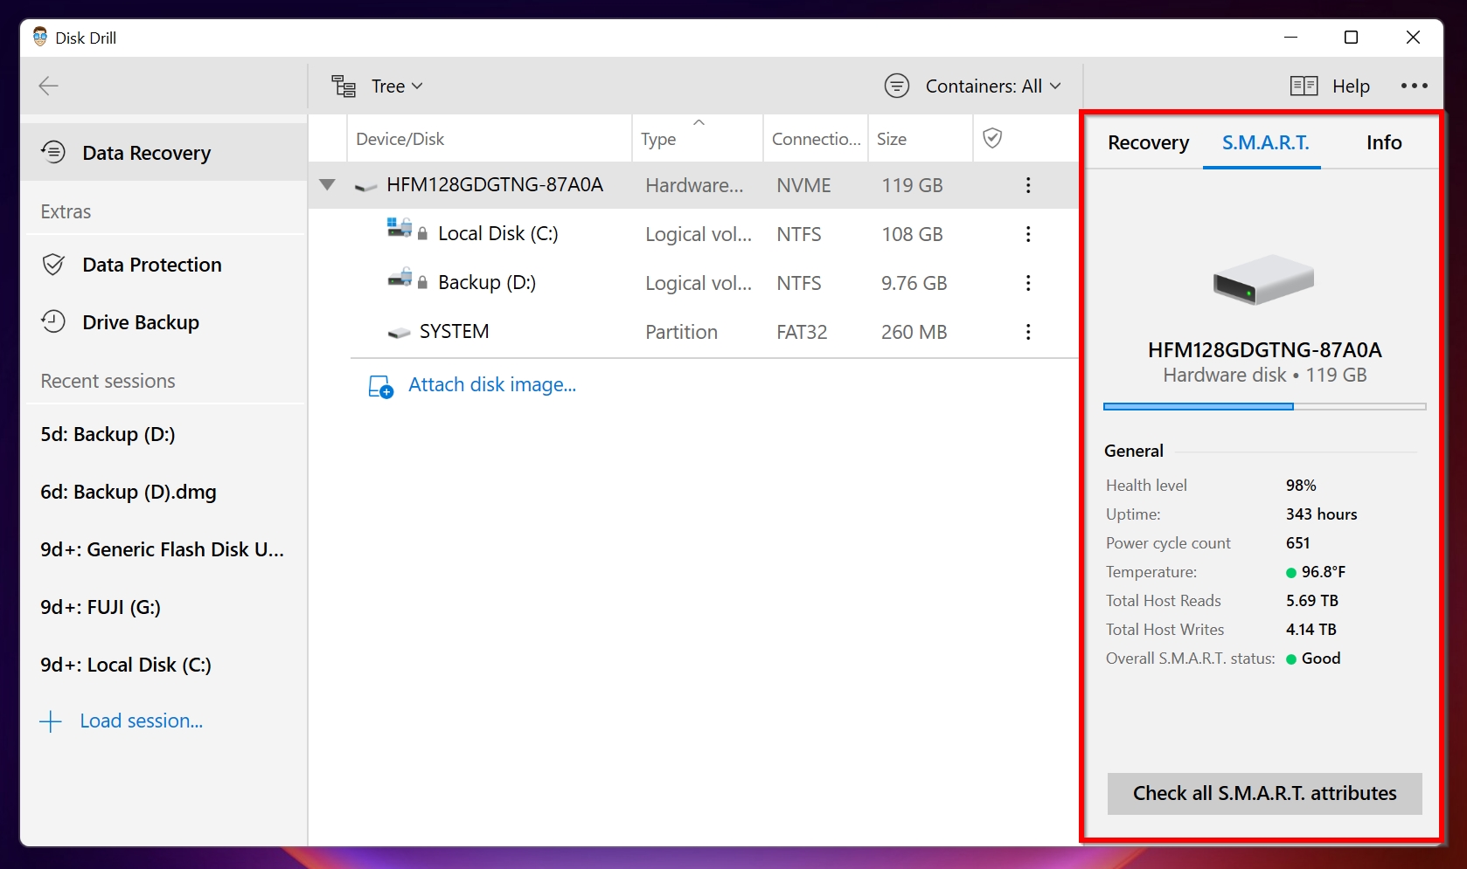This screenshot has height=869, width=1467.
Task: Select the HFM128GDGTNG-87A0A disk row
Action: point(693,185)
